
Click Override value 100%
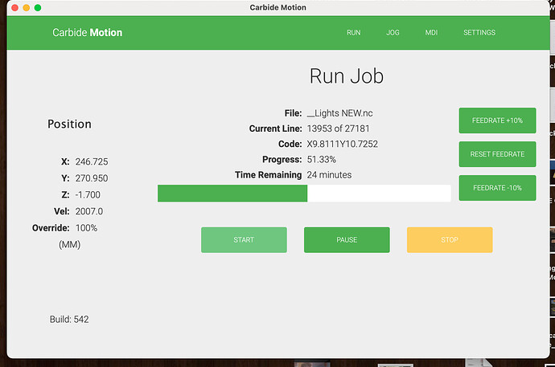[86, 228]
